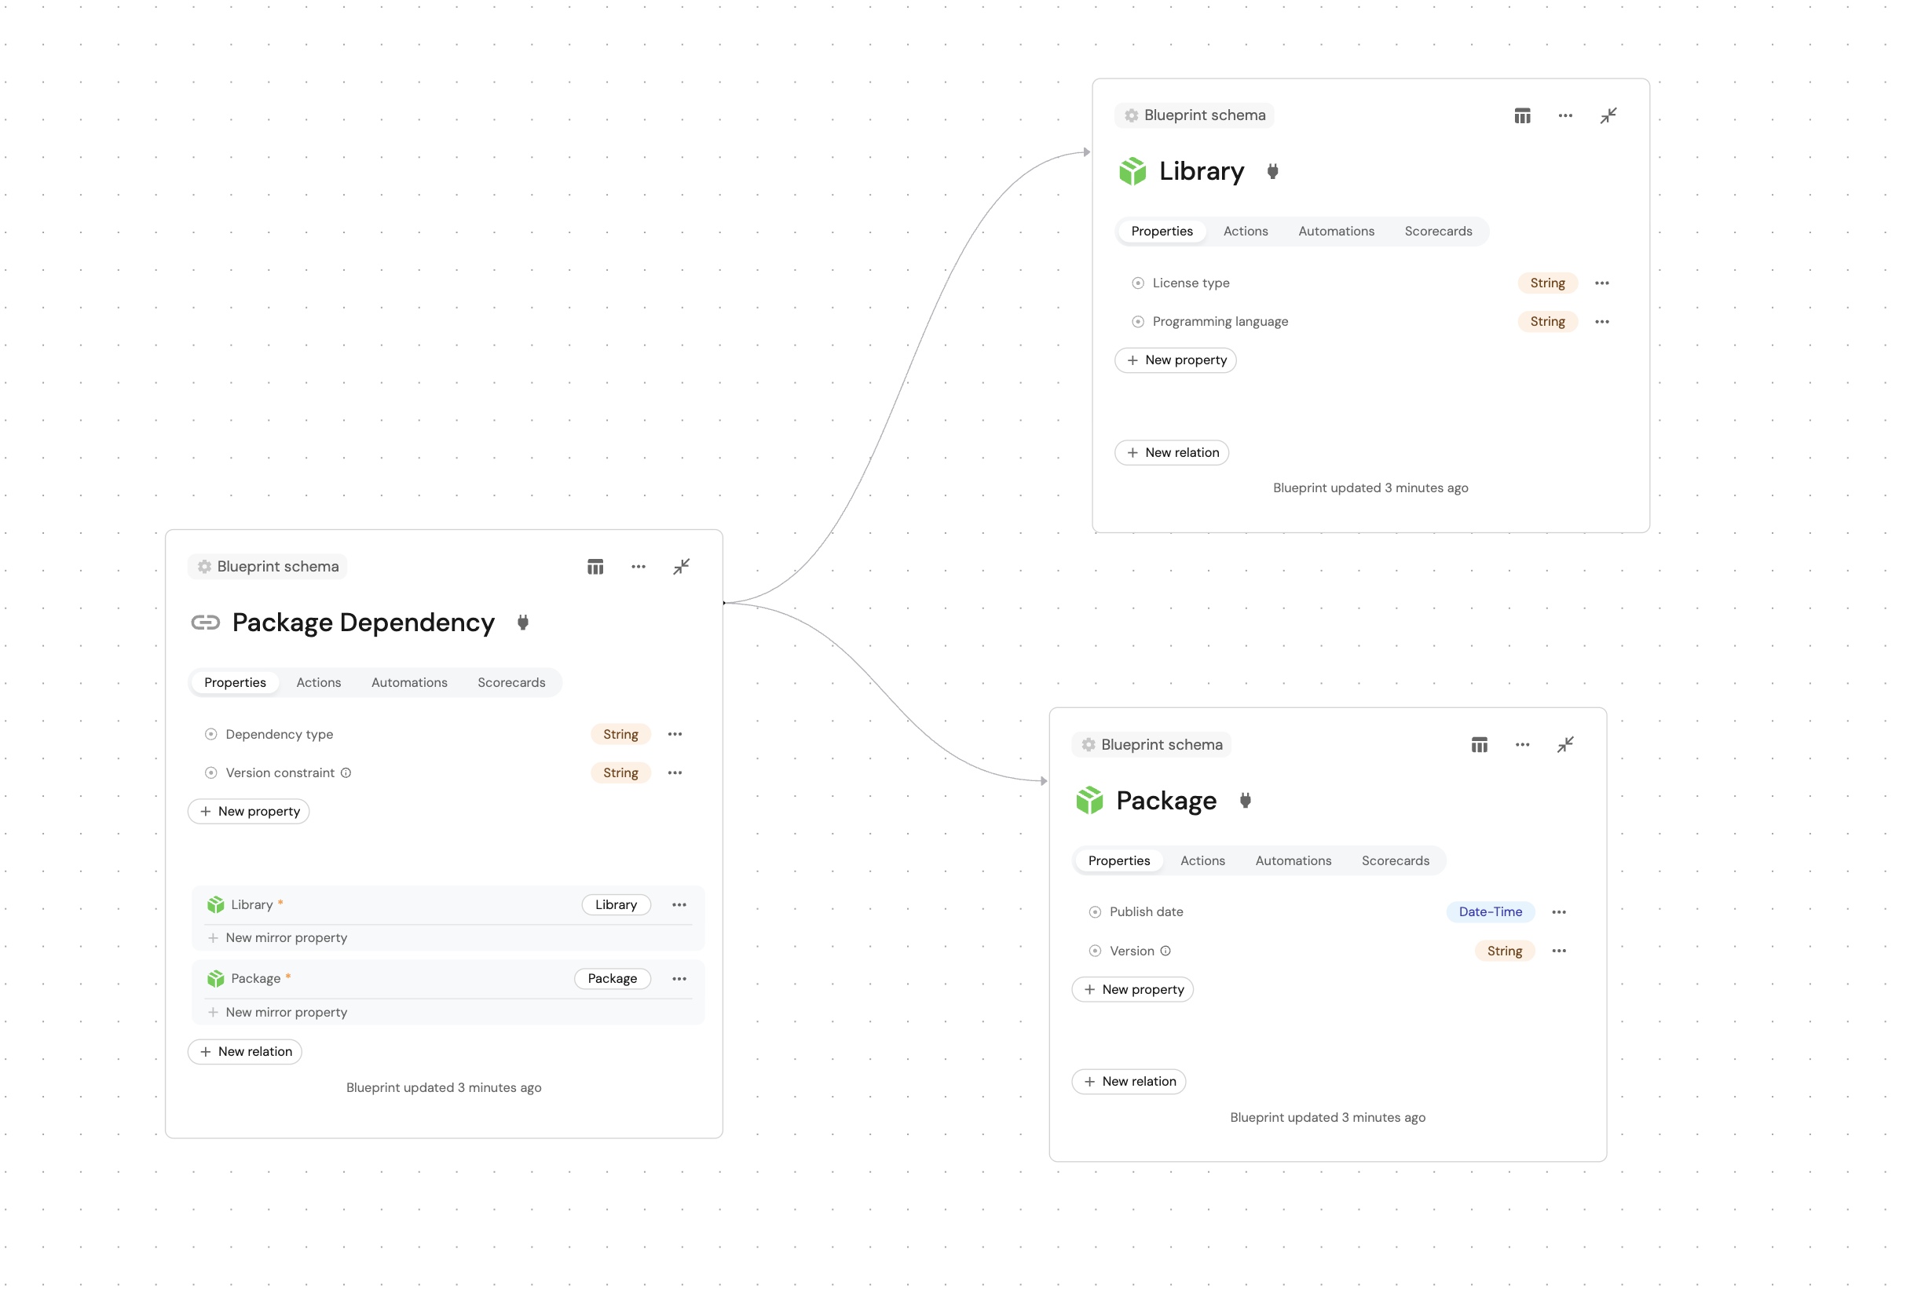Open Scorecards tab in Package Dependency blueprint
The image size is (1921, 1311).
coord(510,682)
